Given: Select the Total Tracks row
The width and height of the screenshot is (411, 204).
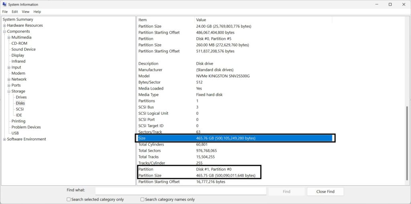Looking at the screenshot, I should (x=235, y=157).
